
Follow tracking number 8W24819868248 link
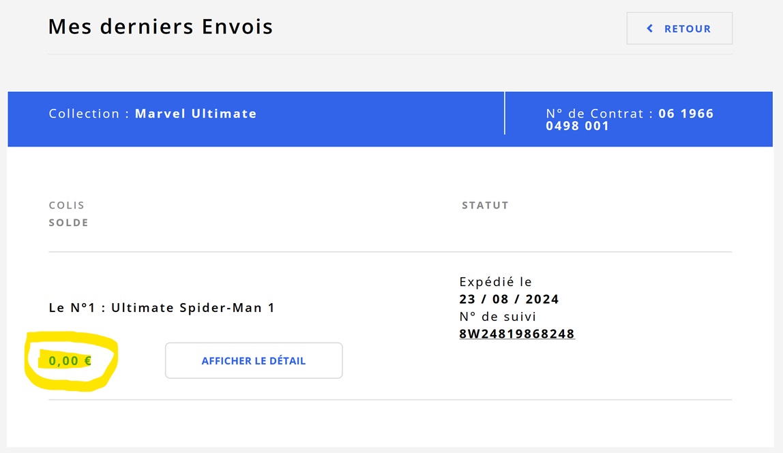(x=517, y=334)
